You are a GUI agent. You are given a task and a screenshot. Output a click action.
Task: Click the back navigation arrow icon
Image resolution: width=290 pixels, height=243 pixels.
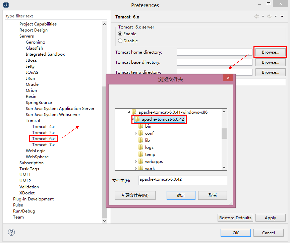(257, 16)
